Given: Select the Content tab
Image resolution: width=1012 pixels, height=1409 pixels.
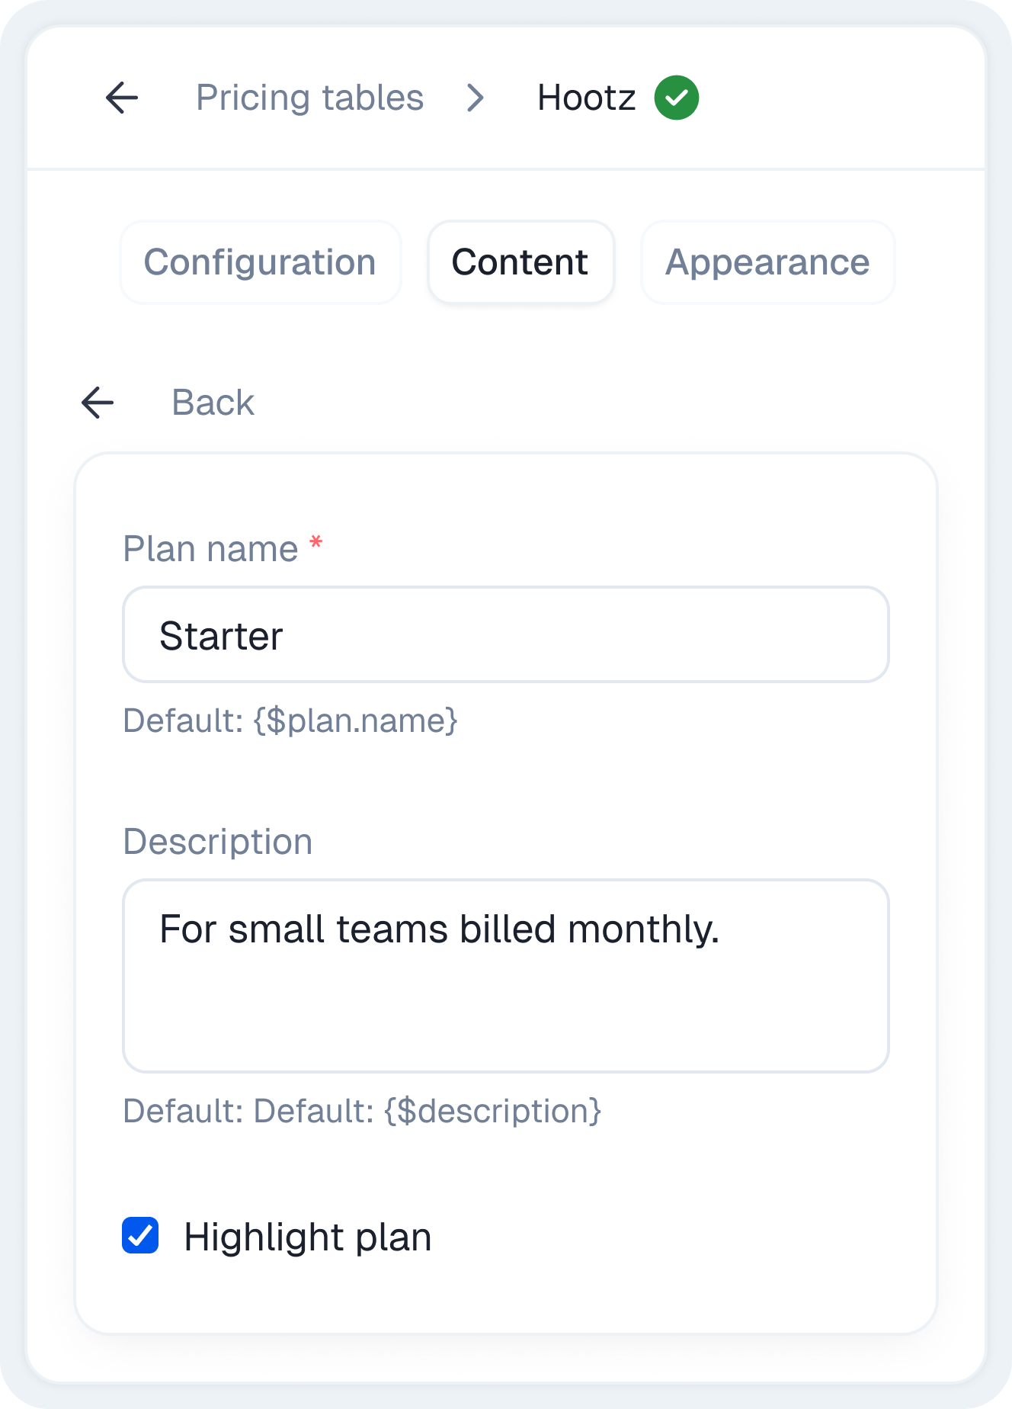Looking at the screenshot, I should point(520,262).
